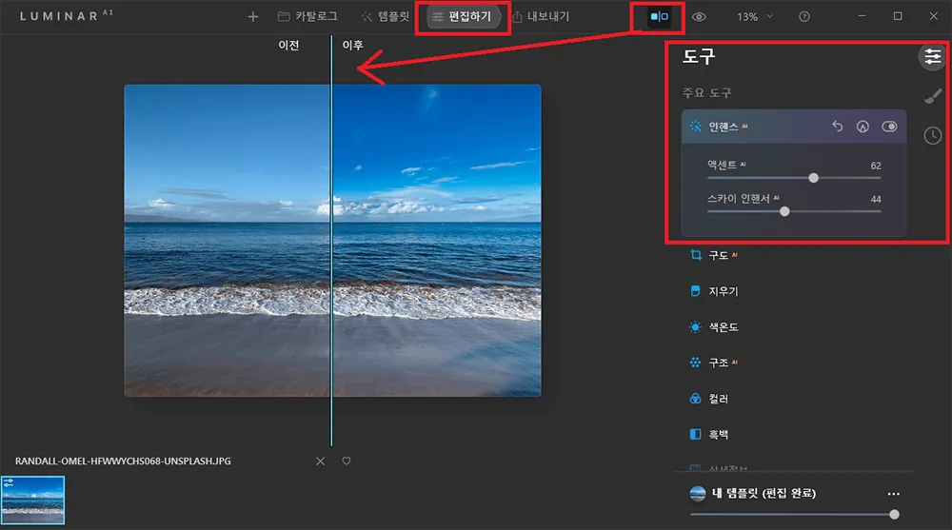Image resolution: width=952 pixels, height=530 pixels.
Task: Reset the 인핸스 tool with undo arrow
Action: coord(838,127)
